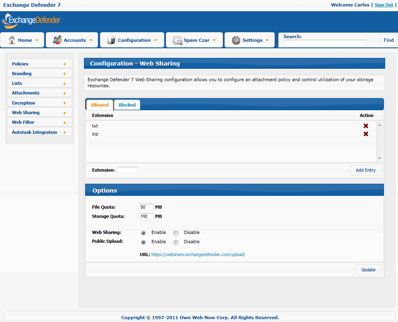Click the Configuration sphere icon
The image size is (398, 322).
111,40
